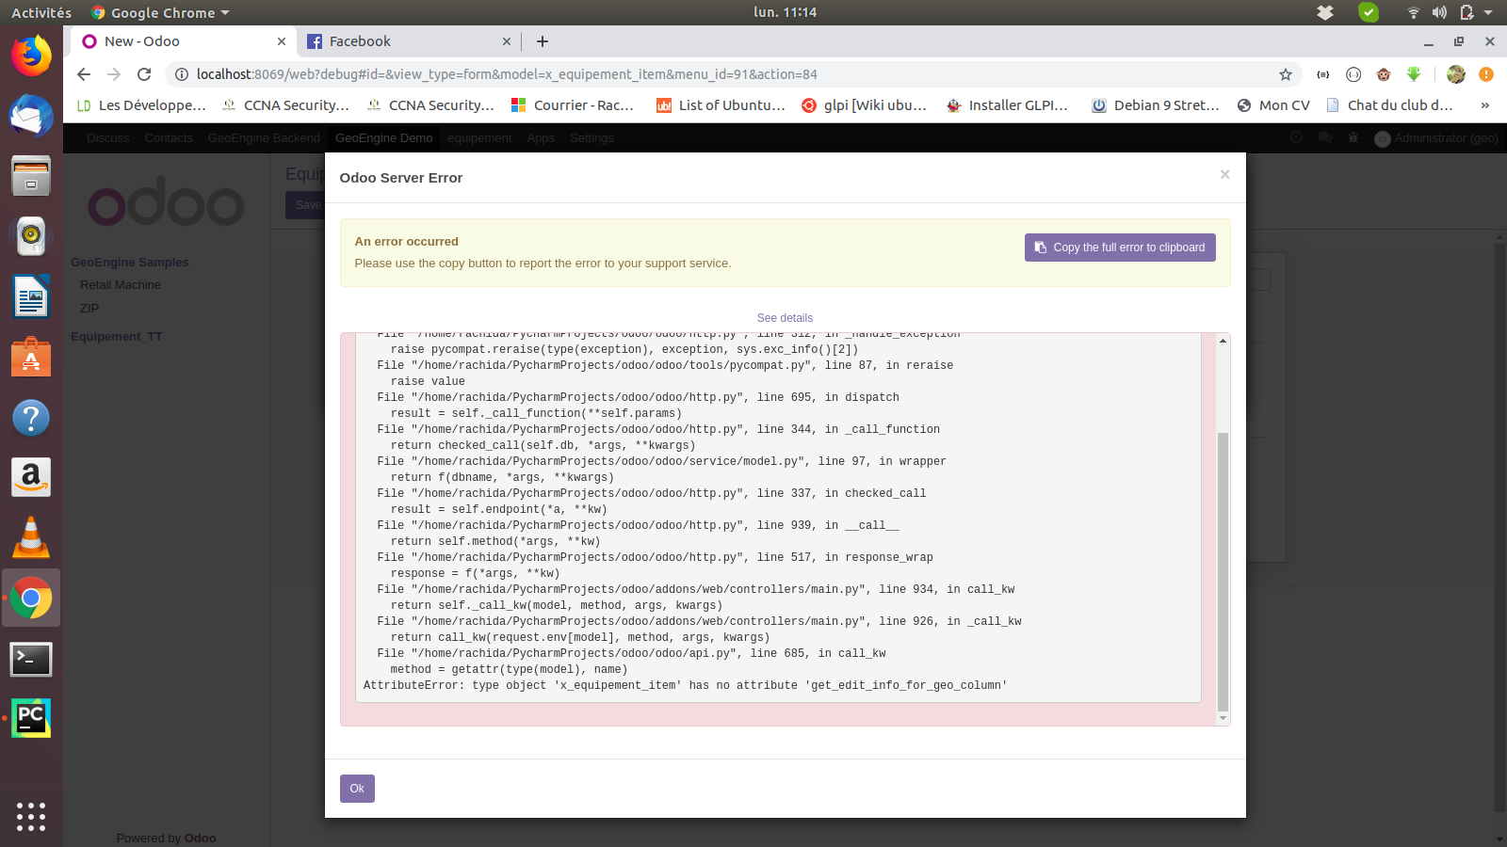Bookmark this page using the star icon
The height and width of the screenshot is (847, 1507).
(1284, 74)
